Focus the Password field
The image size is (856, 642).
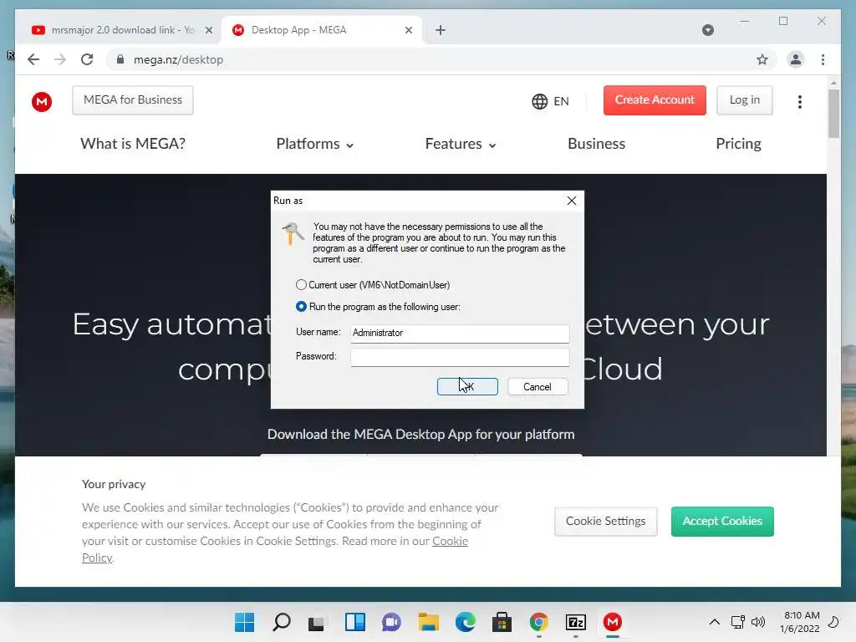pyautogui.click(x=460, y=357)
